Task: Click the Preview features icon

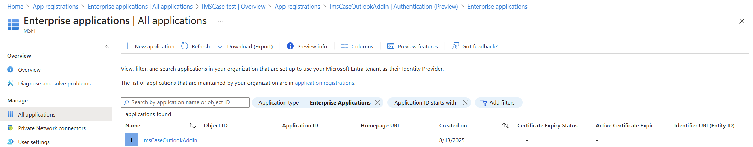Action: click(391, 46)
